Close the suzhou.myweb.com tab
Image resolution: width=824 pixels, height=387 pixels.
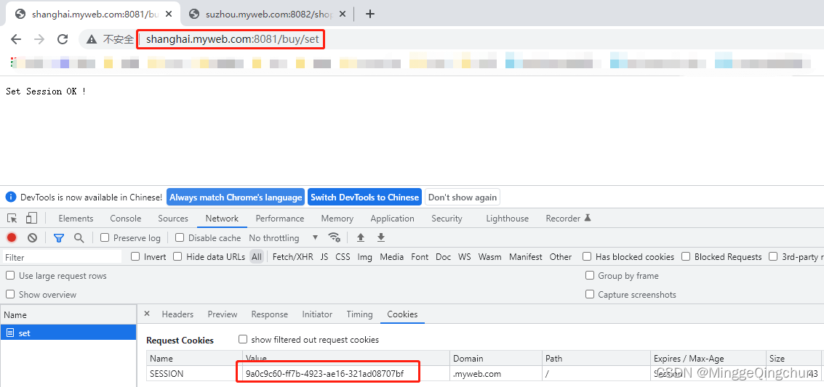pos(342,15)
